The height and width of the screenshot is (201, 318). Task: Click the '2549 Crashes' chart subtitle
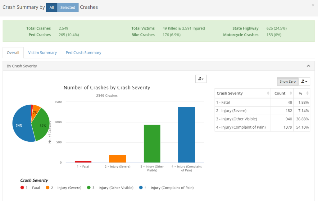[107, 96]
